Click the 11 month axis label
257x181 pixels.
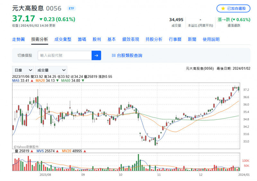point(159,175)
